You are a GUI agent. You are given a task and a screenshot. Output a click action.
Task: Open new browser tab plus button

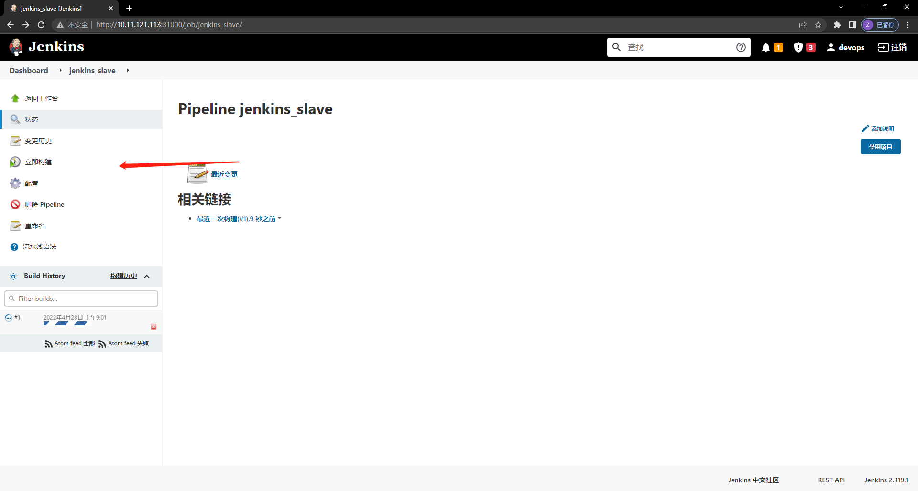tap(129, 8)
